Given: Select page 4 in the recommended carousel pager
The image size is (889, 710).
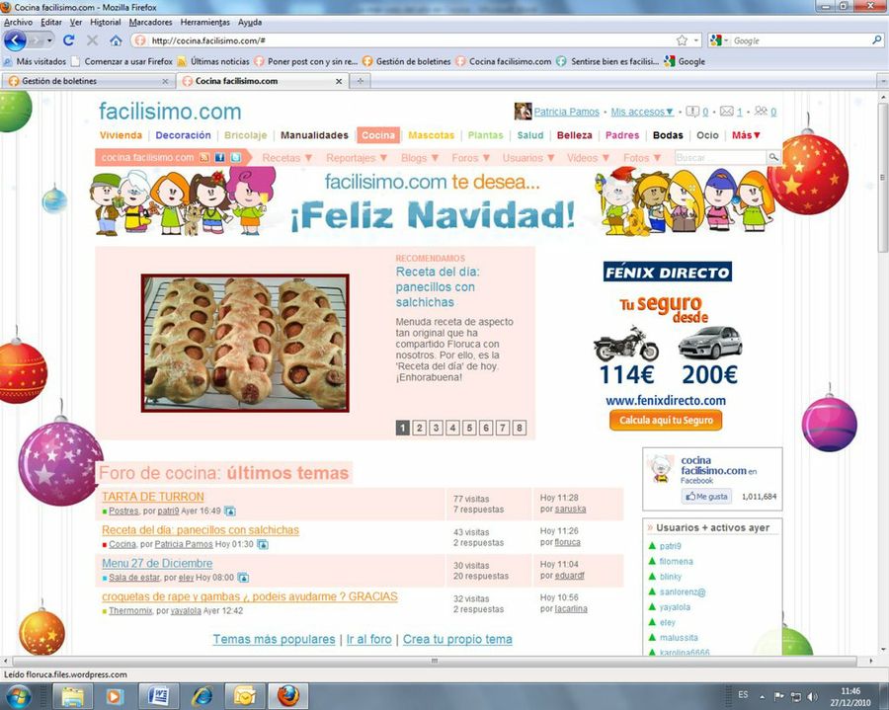Looking at the screenshot, I should coord(452,428).
